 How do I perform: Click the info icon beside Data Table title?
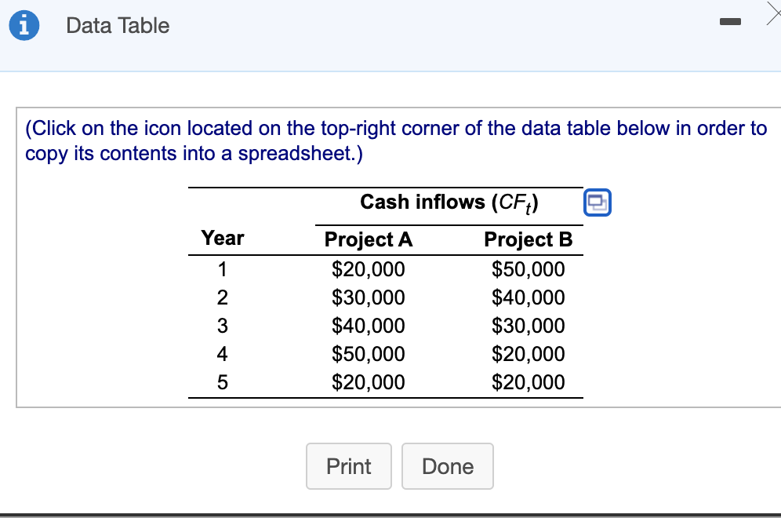[24, 24]
